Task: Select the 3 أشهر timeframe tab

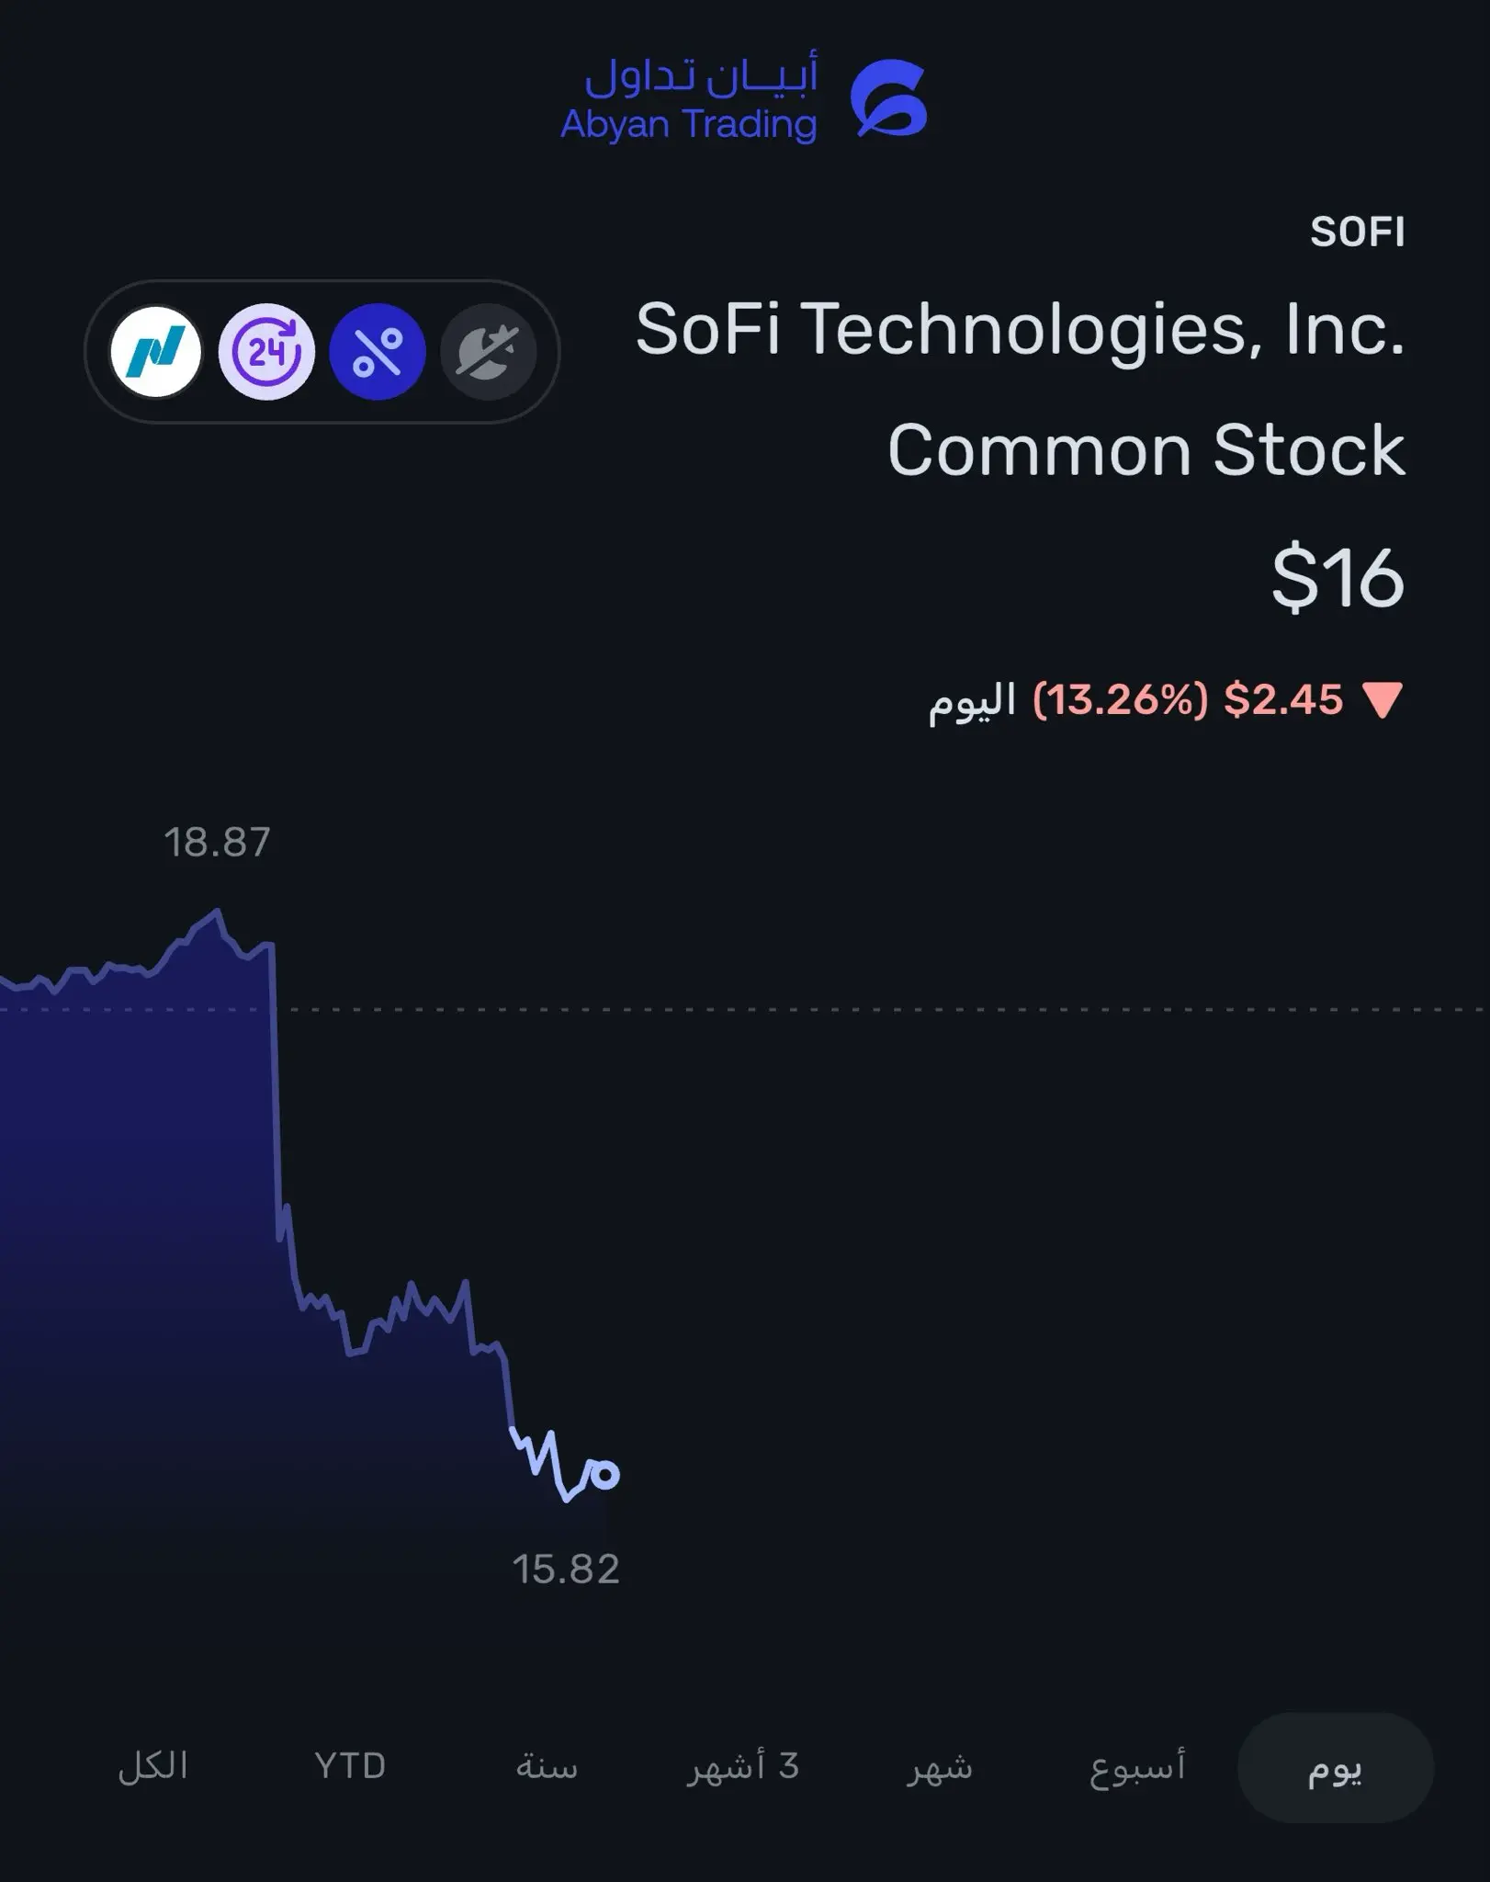Action: tap(743, 1766)
